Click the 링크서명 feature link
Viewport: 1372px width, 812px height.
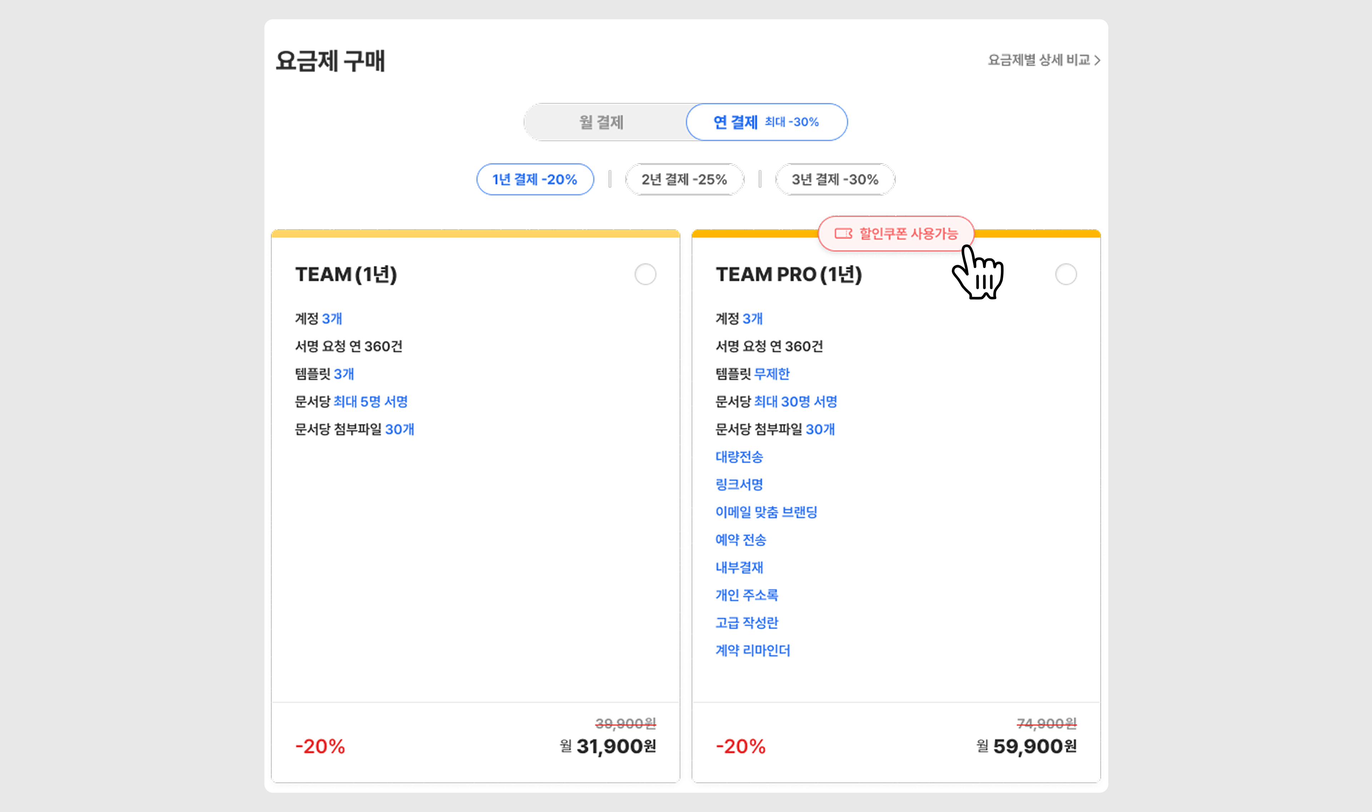[739, 484]
